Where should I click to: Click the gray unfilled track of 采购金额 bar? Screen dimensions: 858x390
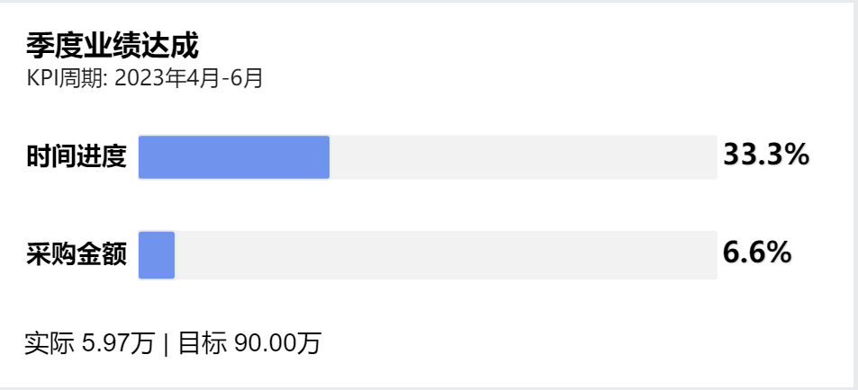446,255
